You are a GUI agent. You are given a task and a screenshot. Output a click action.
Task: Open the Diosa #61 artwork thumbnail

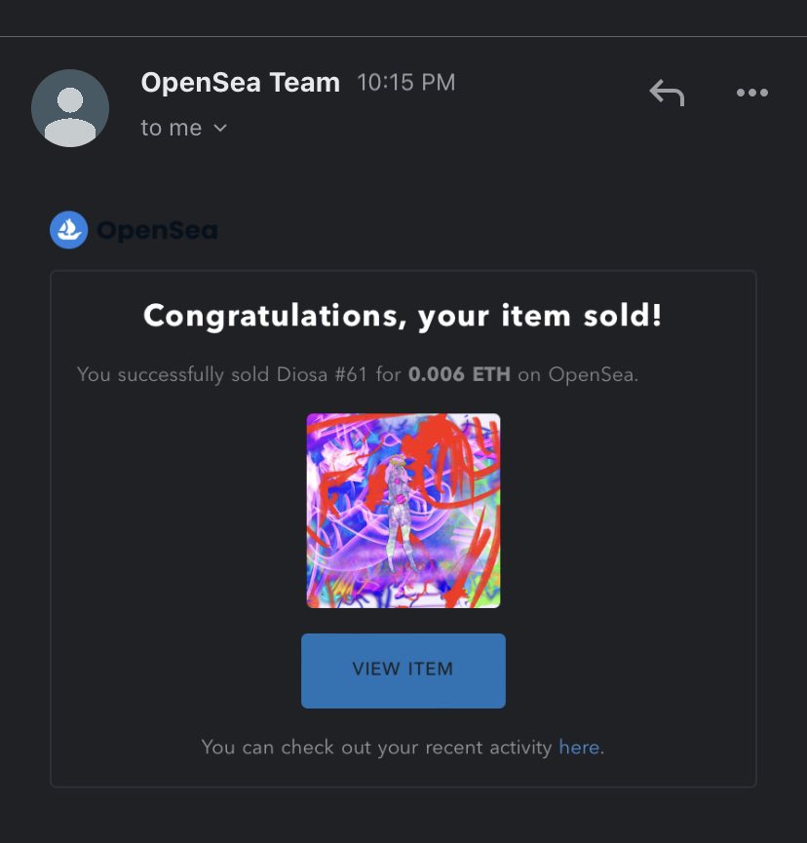(403, 511)
